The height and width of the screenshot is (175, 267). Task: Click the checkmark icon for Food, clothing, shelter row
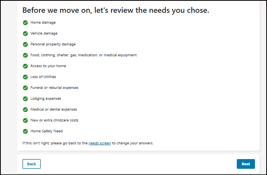25,55
